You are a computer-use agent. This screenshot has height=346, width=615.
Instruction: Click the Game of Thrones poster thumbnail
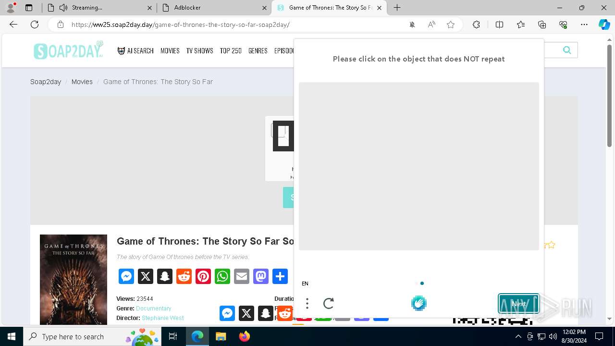(x=74, y=280)
